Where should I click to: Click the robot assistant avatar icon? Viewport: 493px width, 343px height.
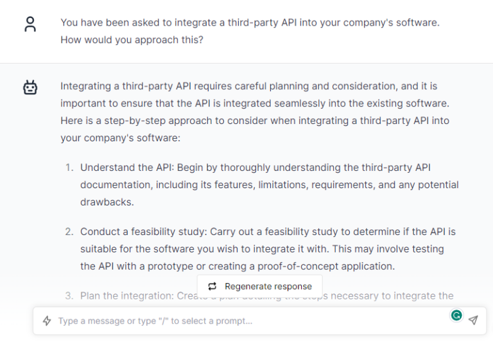[x=30, y=87]
